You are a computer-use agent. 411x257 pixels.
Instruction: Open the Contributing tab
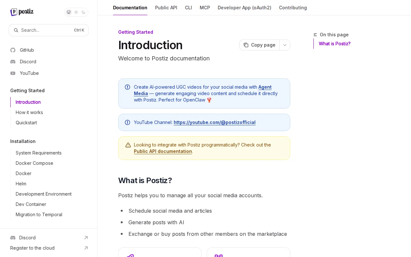click(293, 8)
